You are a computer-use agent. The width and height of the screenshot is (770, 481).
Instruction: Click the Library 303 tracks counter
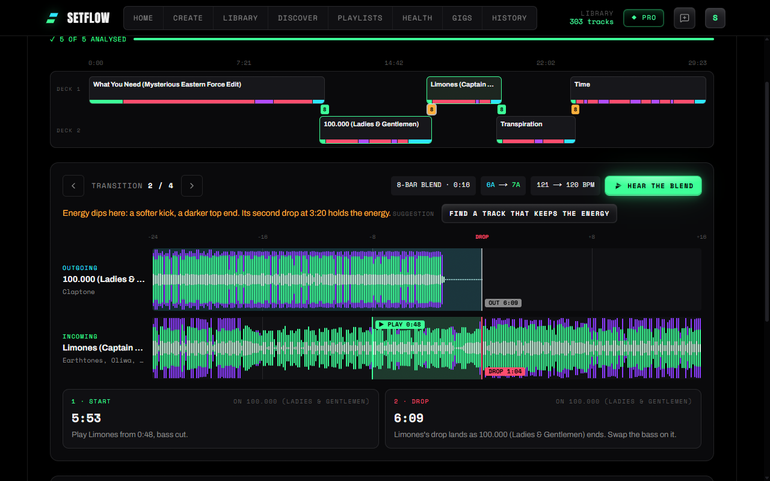click(x=591, y=18)
